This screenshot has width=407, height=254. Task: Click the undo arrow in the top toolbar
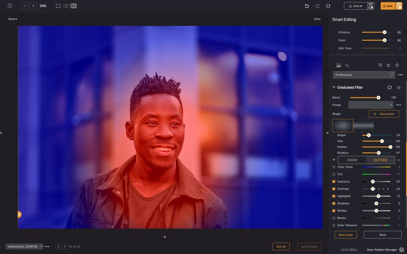[306, 5]
